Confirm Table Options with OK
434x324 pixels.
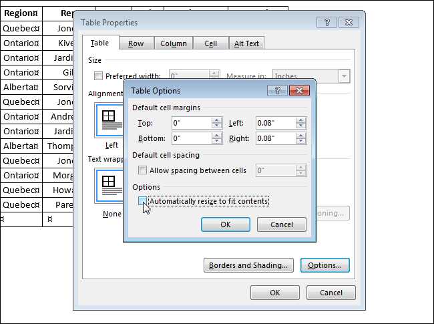pos(226,224)
